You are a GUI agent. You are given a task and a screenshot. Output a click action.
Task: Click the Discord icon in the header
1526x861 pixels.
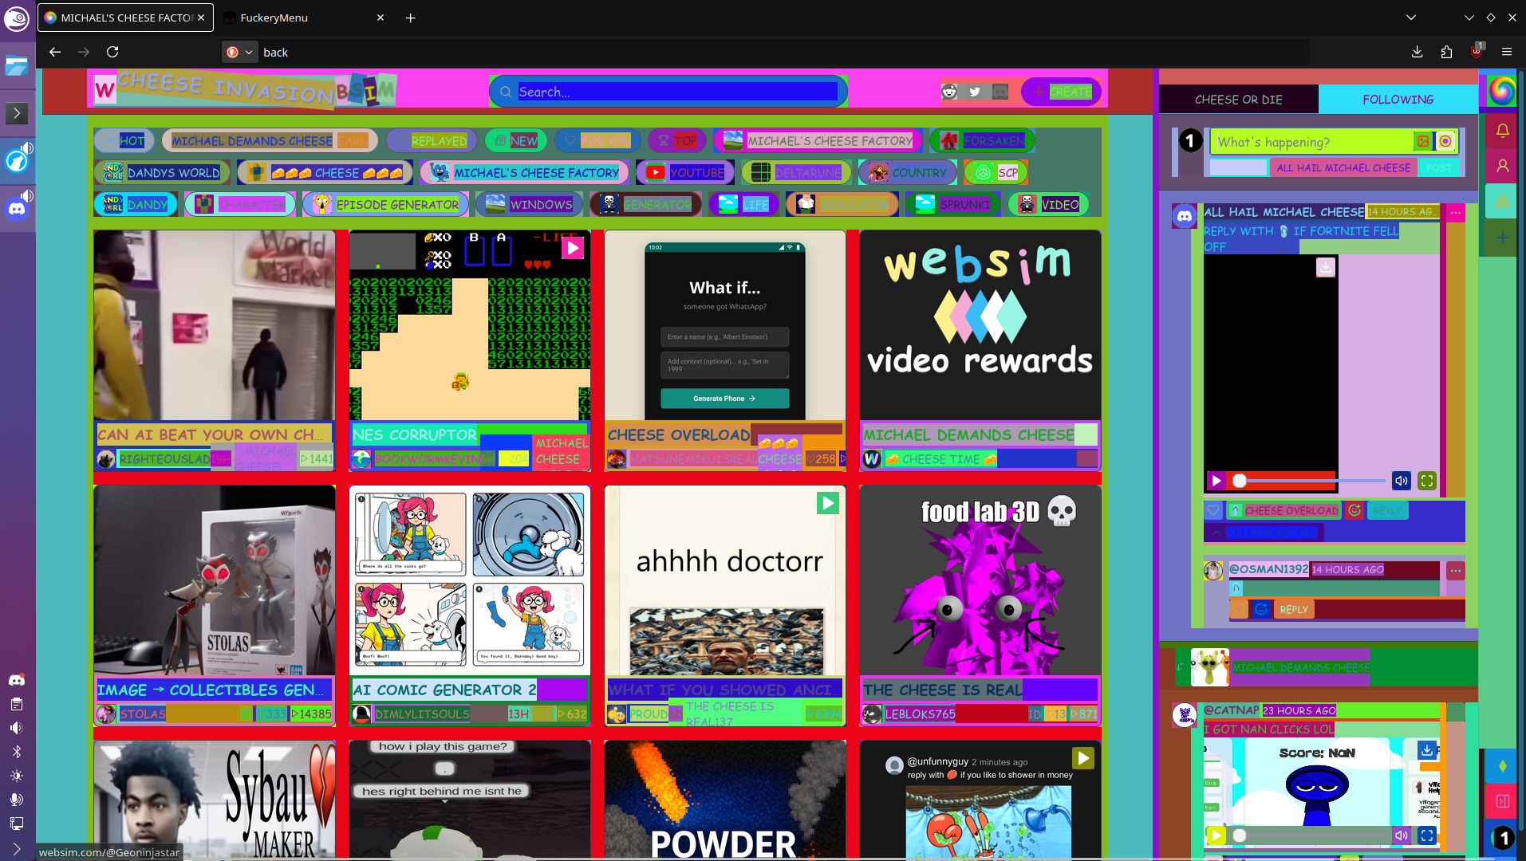tap(1000, 92)
